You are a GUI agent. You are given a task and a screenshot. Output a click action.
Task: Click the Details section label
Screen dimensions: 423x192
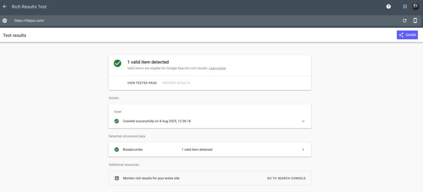coord(114,98)
